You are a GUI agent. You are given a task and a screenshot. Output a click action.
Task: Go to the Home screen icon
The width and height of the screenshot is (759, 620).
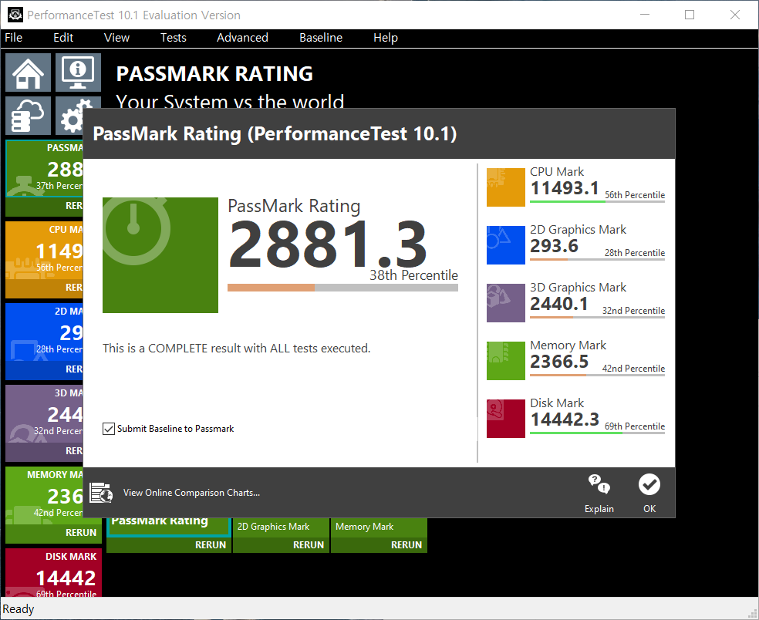click(x=28, y=72)
